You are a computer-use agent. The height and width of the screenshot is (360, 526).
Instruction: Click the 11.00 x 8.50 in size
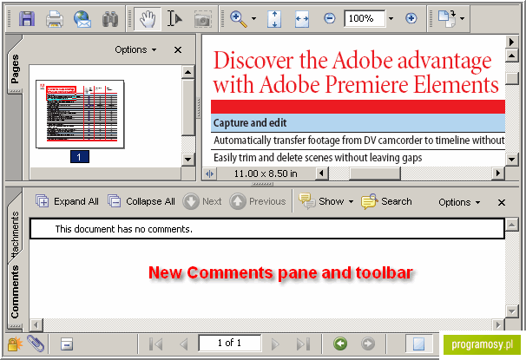coord(266,173)
